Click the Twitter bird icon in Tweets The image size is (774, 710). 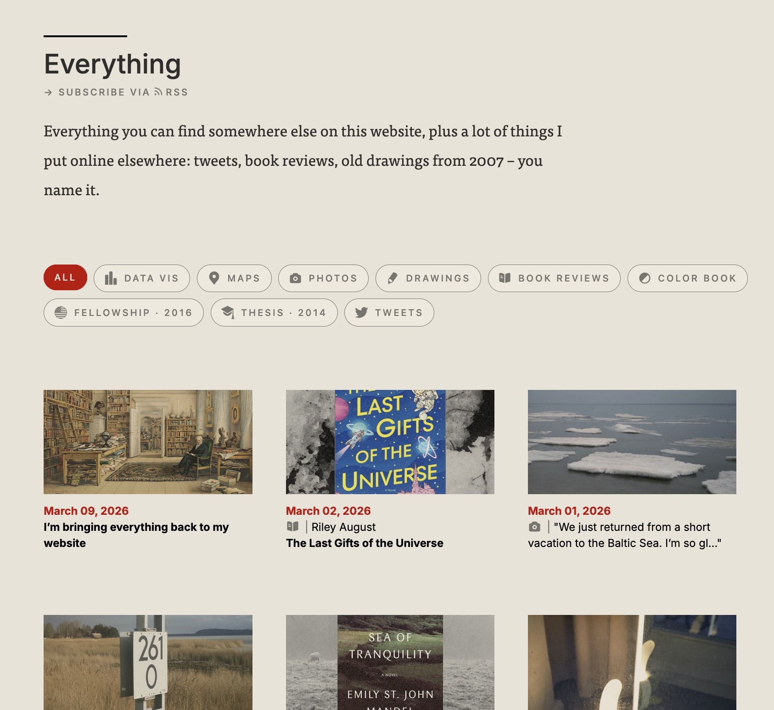(x=362, y=313)
